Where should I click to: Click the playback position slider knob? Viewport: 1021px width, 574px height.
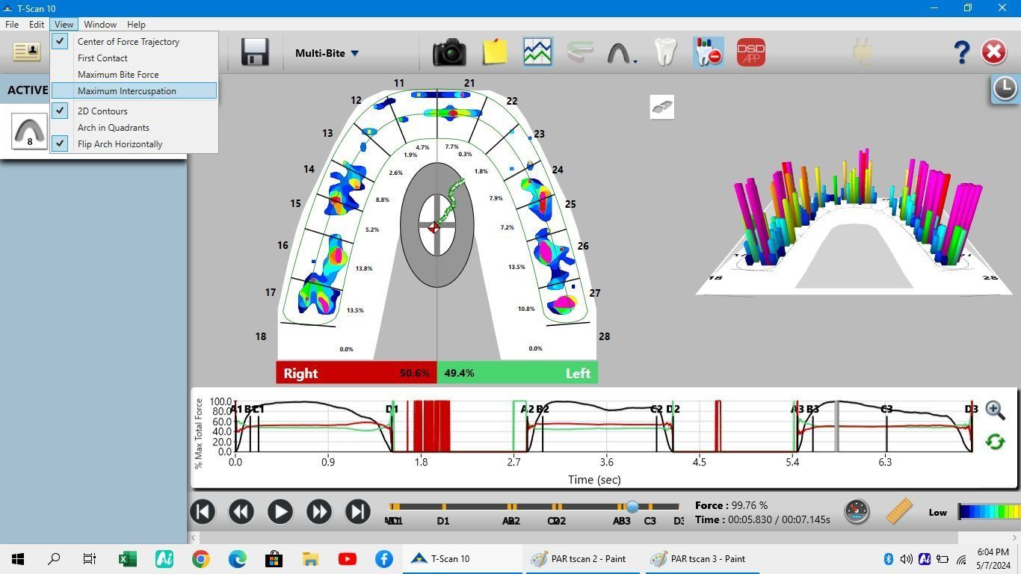[632, 507]
